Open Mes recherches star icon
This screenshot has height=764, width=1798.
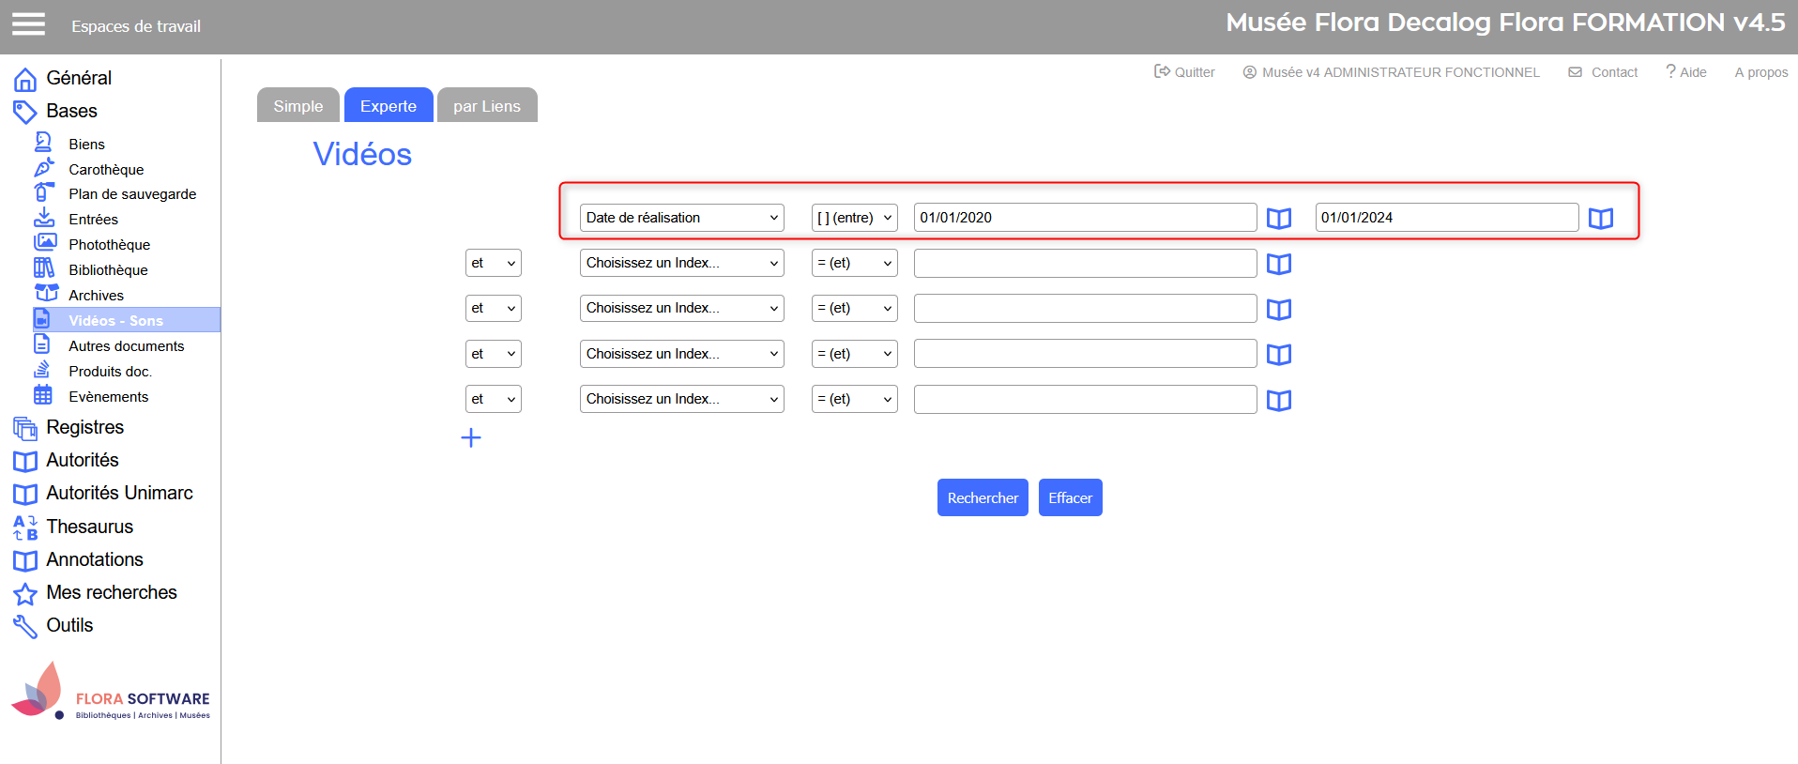25,594
